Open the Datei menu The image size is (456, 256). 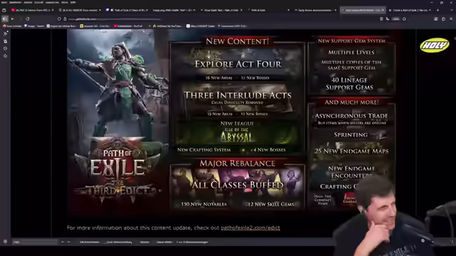coord(4,2)
